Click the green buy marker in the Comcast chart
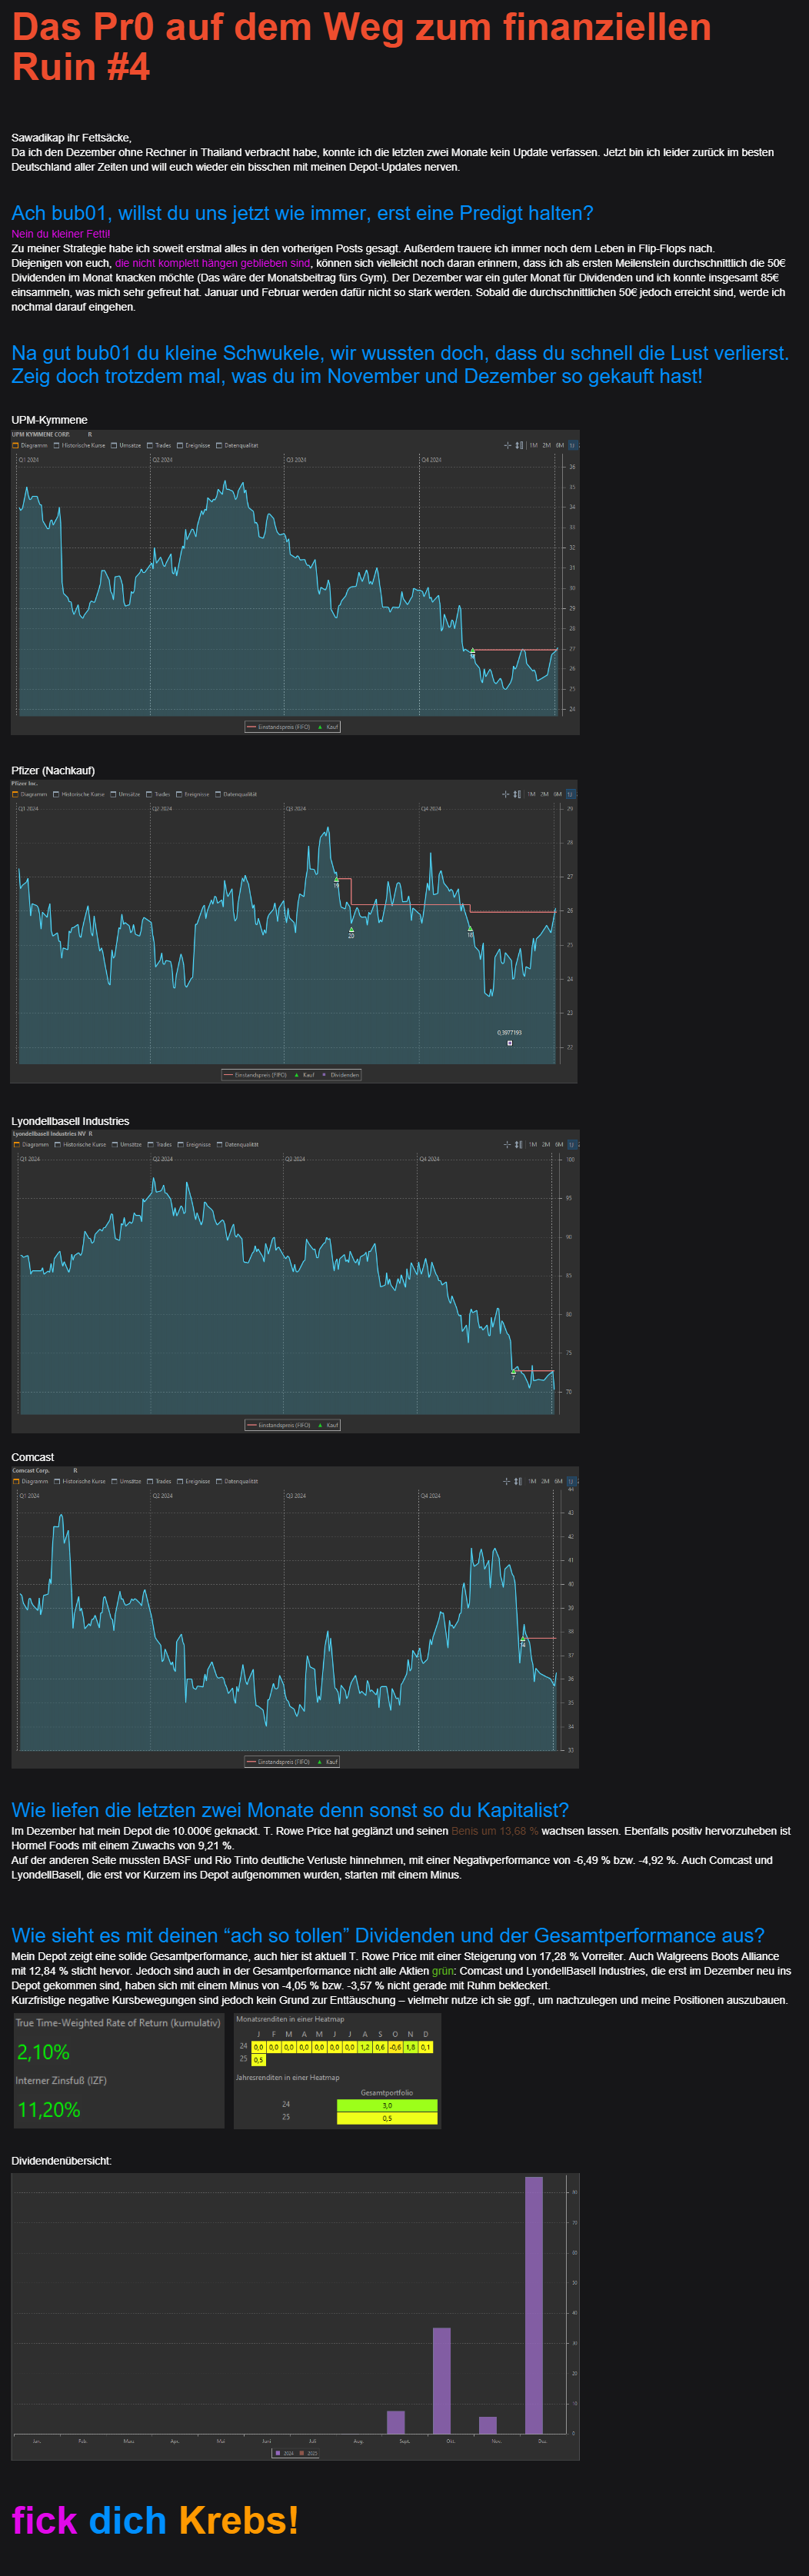The image size is (809, 2576). 522,1639
